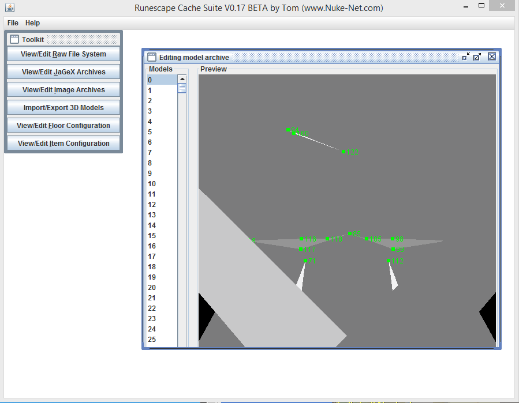Select model 0 in Models list
519x403 pixels.
coord(162,80)
